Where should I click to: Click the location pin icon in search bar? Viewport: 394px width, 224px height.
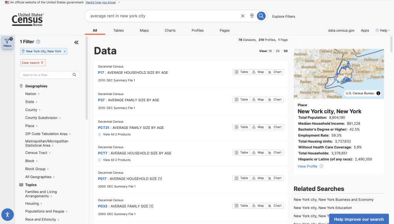(252, 16)
